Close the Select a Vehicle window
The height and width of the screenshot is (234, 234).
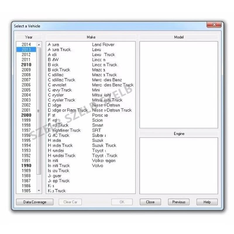pos(214,25)
